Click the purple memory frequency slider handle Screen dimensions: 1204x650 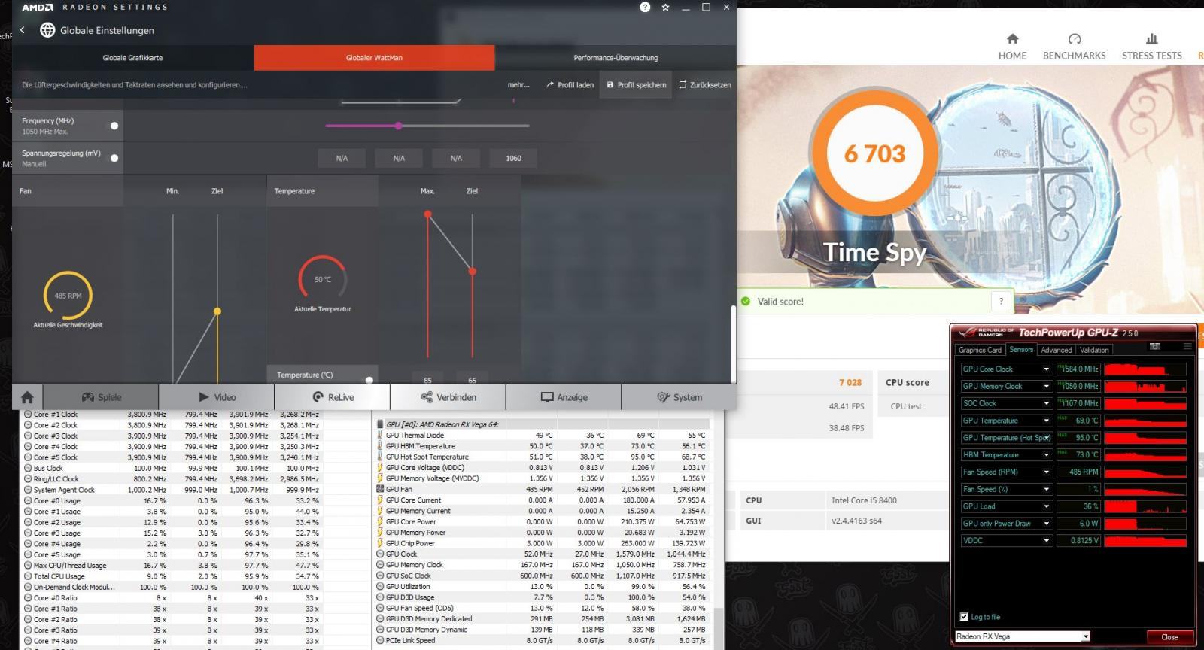point(398,126)
